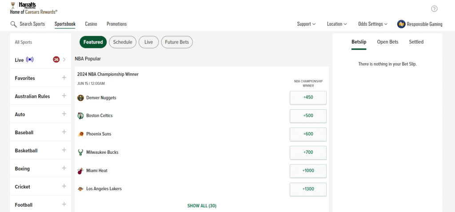Open the Odds Settings dropdown

373,24
